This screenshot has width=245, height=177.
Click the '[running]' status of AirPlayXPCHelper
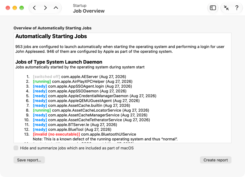(x=42, y=82)
